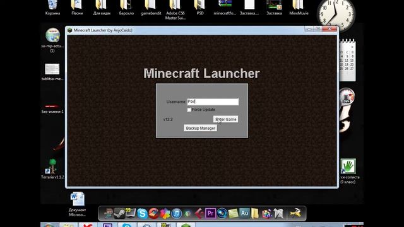Viewport: 404px width, 227px height.
Task: Click the Username input field
Action: [213, 102]
